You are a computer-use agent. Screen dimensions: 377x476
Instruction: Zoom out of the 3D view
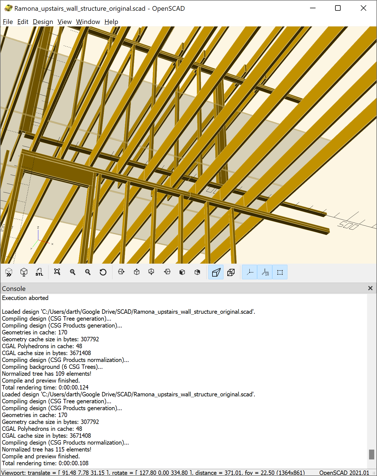coord(88,272)
